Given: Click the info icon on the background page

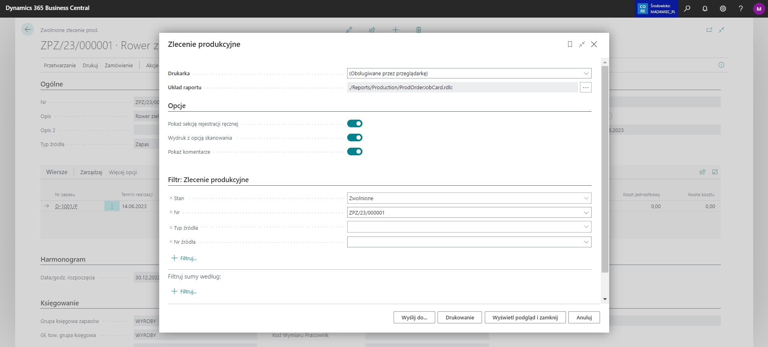Looking at the screenshot, I should coord(721,65).
